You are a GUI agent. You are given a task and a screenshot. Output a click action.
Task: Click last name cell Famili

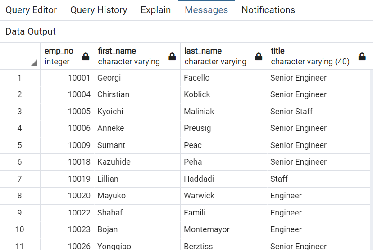[223, 212]
